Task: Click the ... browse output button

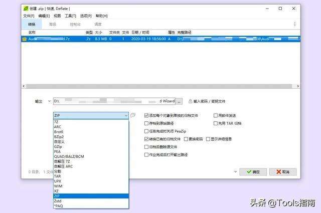Action: [x=179, y=101]
